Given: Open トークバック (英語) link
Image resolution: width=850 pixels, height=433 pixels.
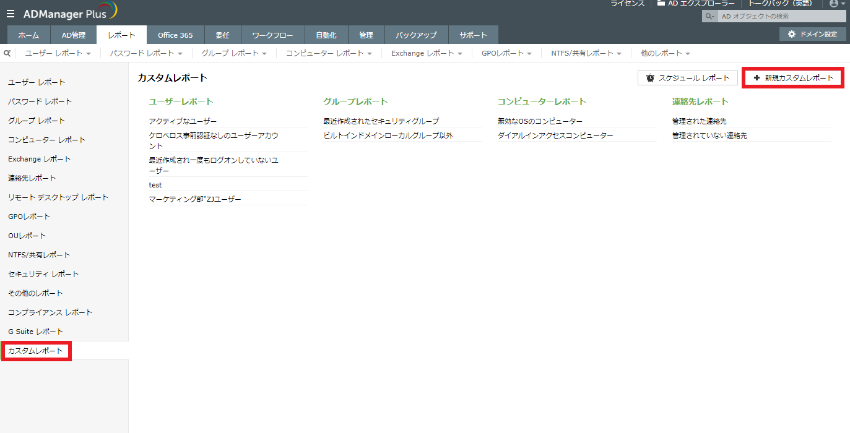Looking at the screenshot, I should tap(780, 3).
